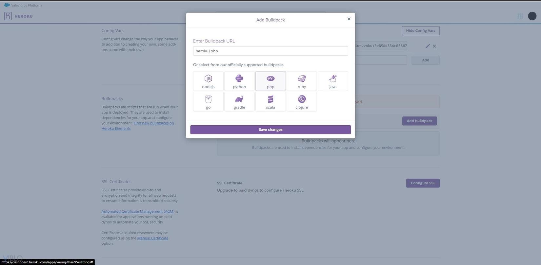Click Hide Config Vars button
541x265 pixels.
pos(421,31)
